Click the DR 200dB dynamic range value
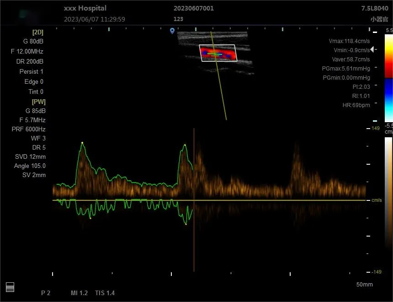 [30, 61]
